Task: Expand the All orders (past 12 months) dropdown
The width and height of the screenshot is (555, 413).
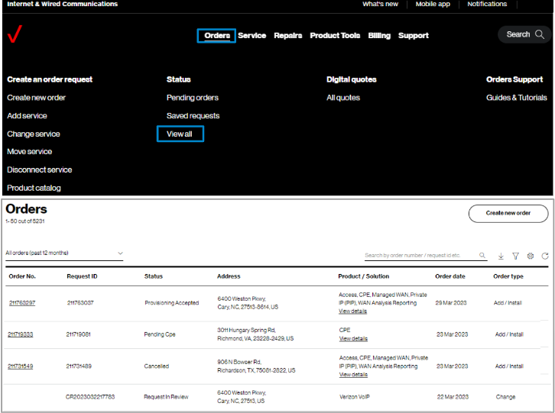Action: [x=64, y=253]
